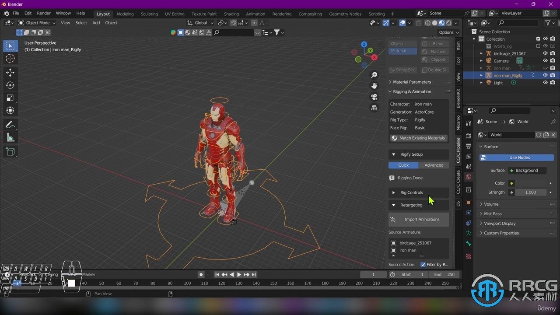This screenshot has width=560, height=315.
Task: Toggle Filter by Rig checkbox
Action: tap(423, 264)
